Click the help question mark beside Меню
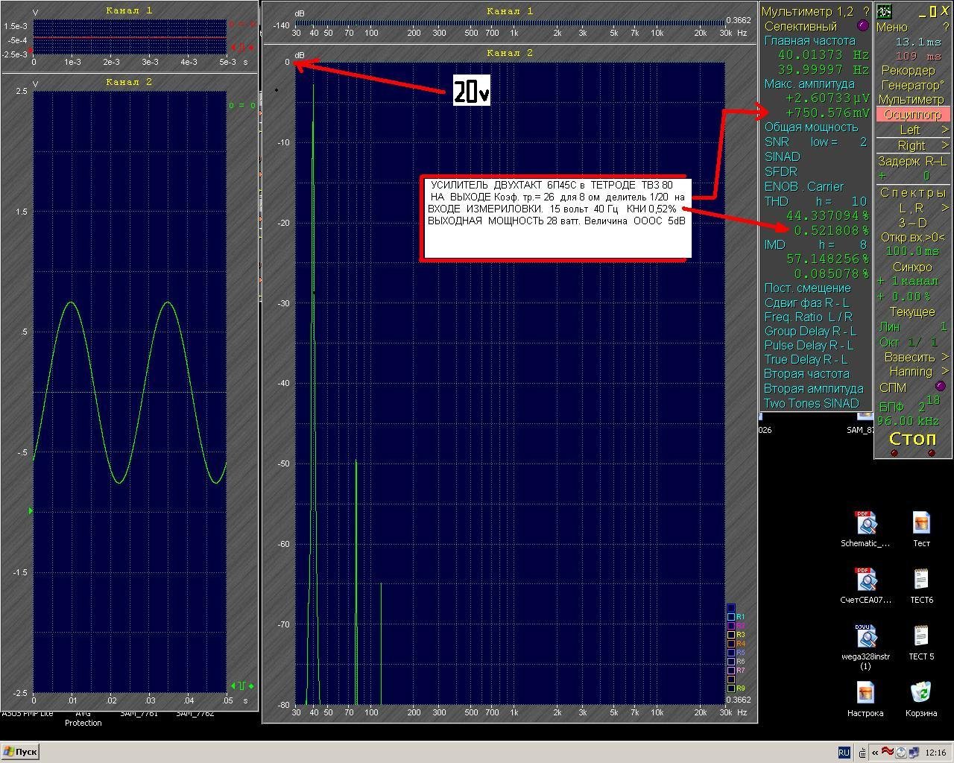 tap(946, 27)
